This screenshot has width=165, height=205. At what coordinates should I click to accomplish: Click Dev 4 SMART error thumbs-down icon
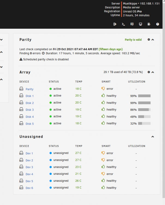pyautogui.click(x=103, y=174)
